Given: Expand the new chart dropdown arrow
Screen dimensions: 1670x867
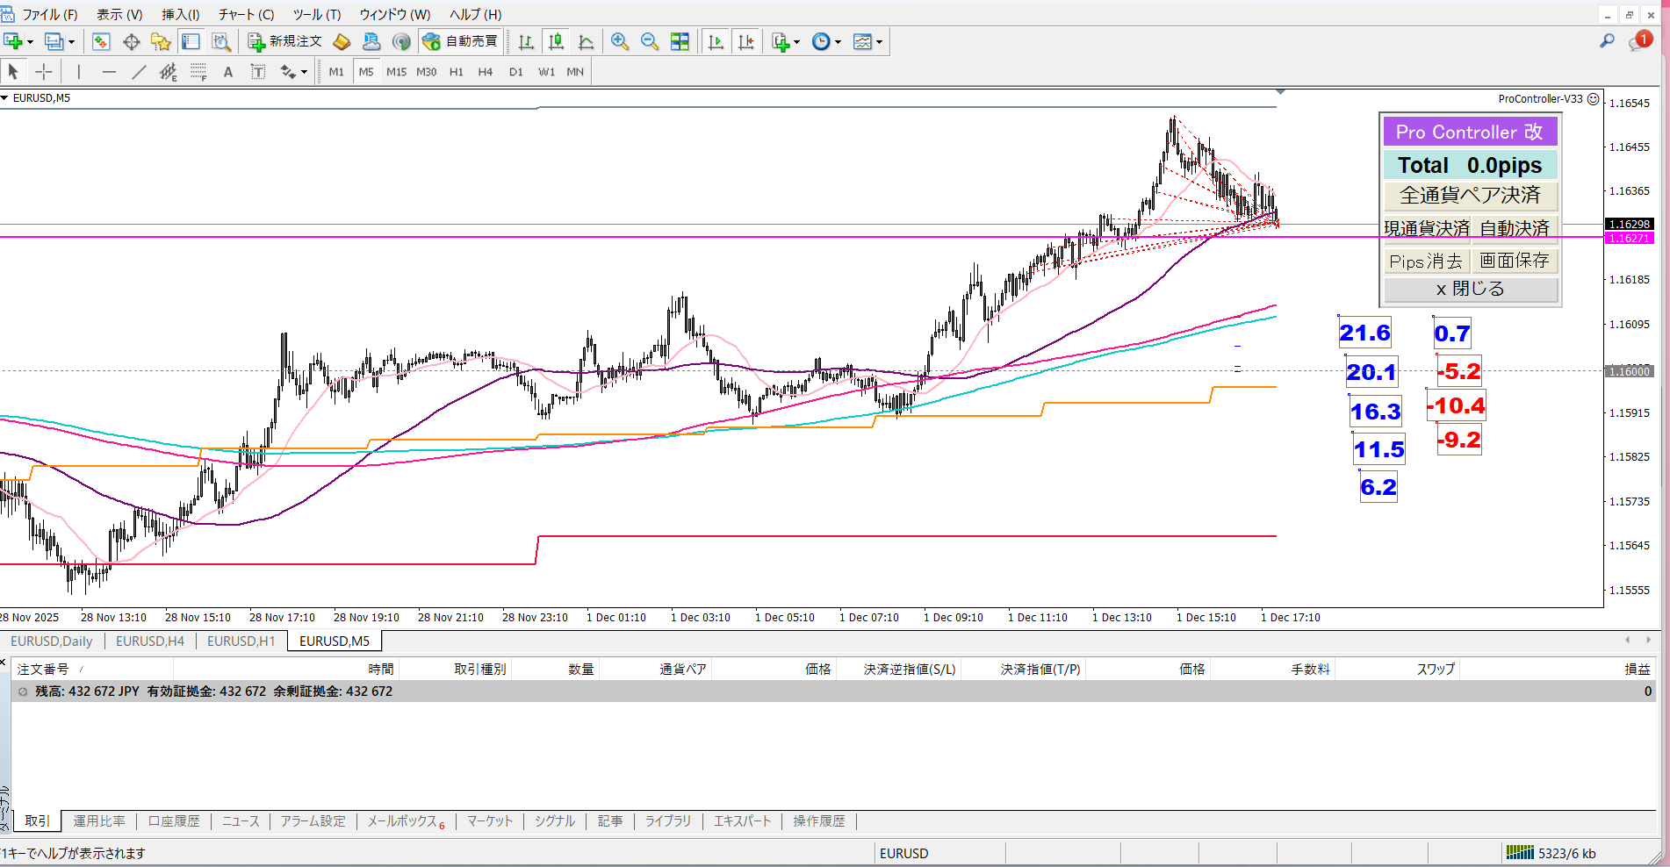Looking at the screenshot, I should pos(30,41).
